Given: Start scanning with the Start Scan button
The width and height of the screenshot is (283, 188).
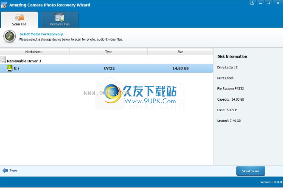Looking at the screenshot, I should coord(251,171).
